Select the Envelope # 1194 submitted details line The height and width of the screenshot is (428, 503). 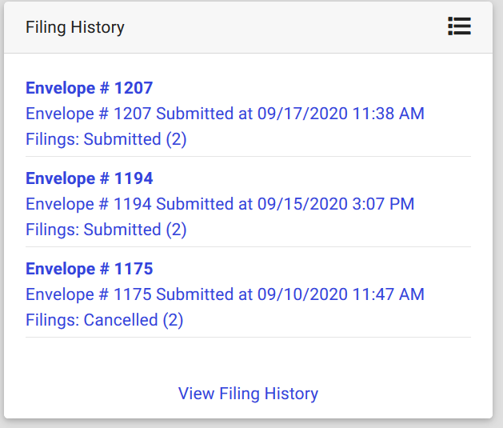pos(220,204)
